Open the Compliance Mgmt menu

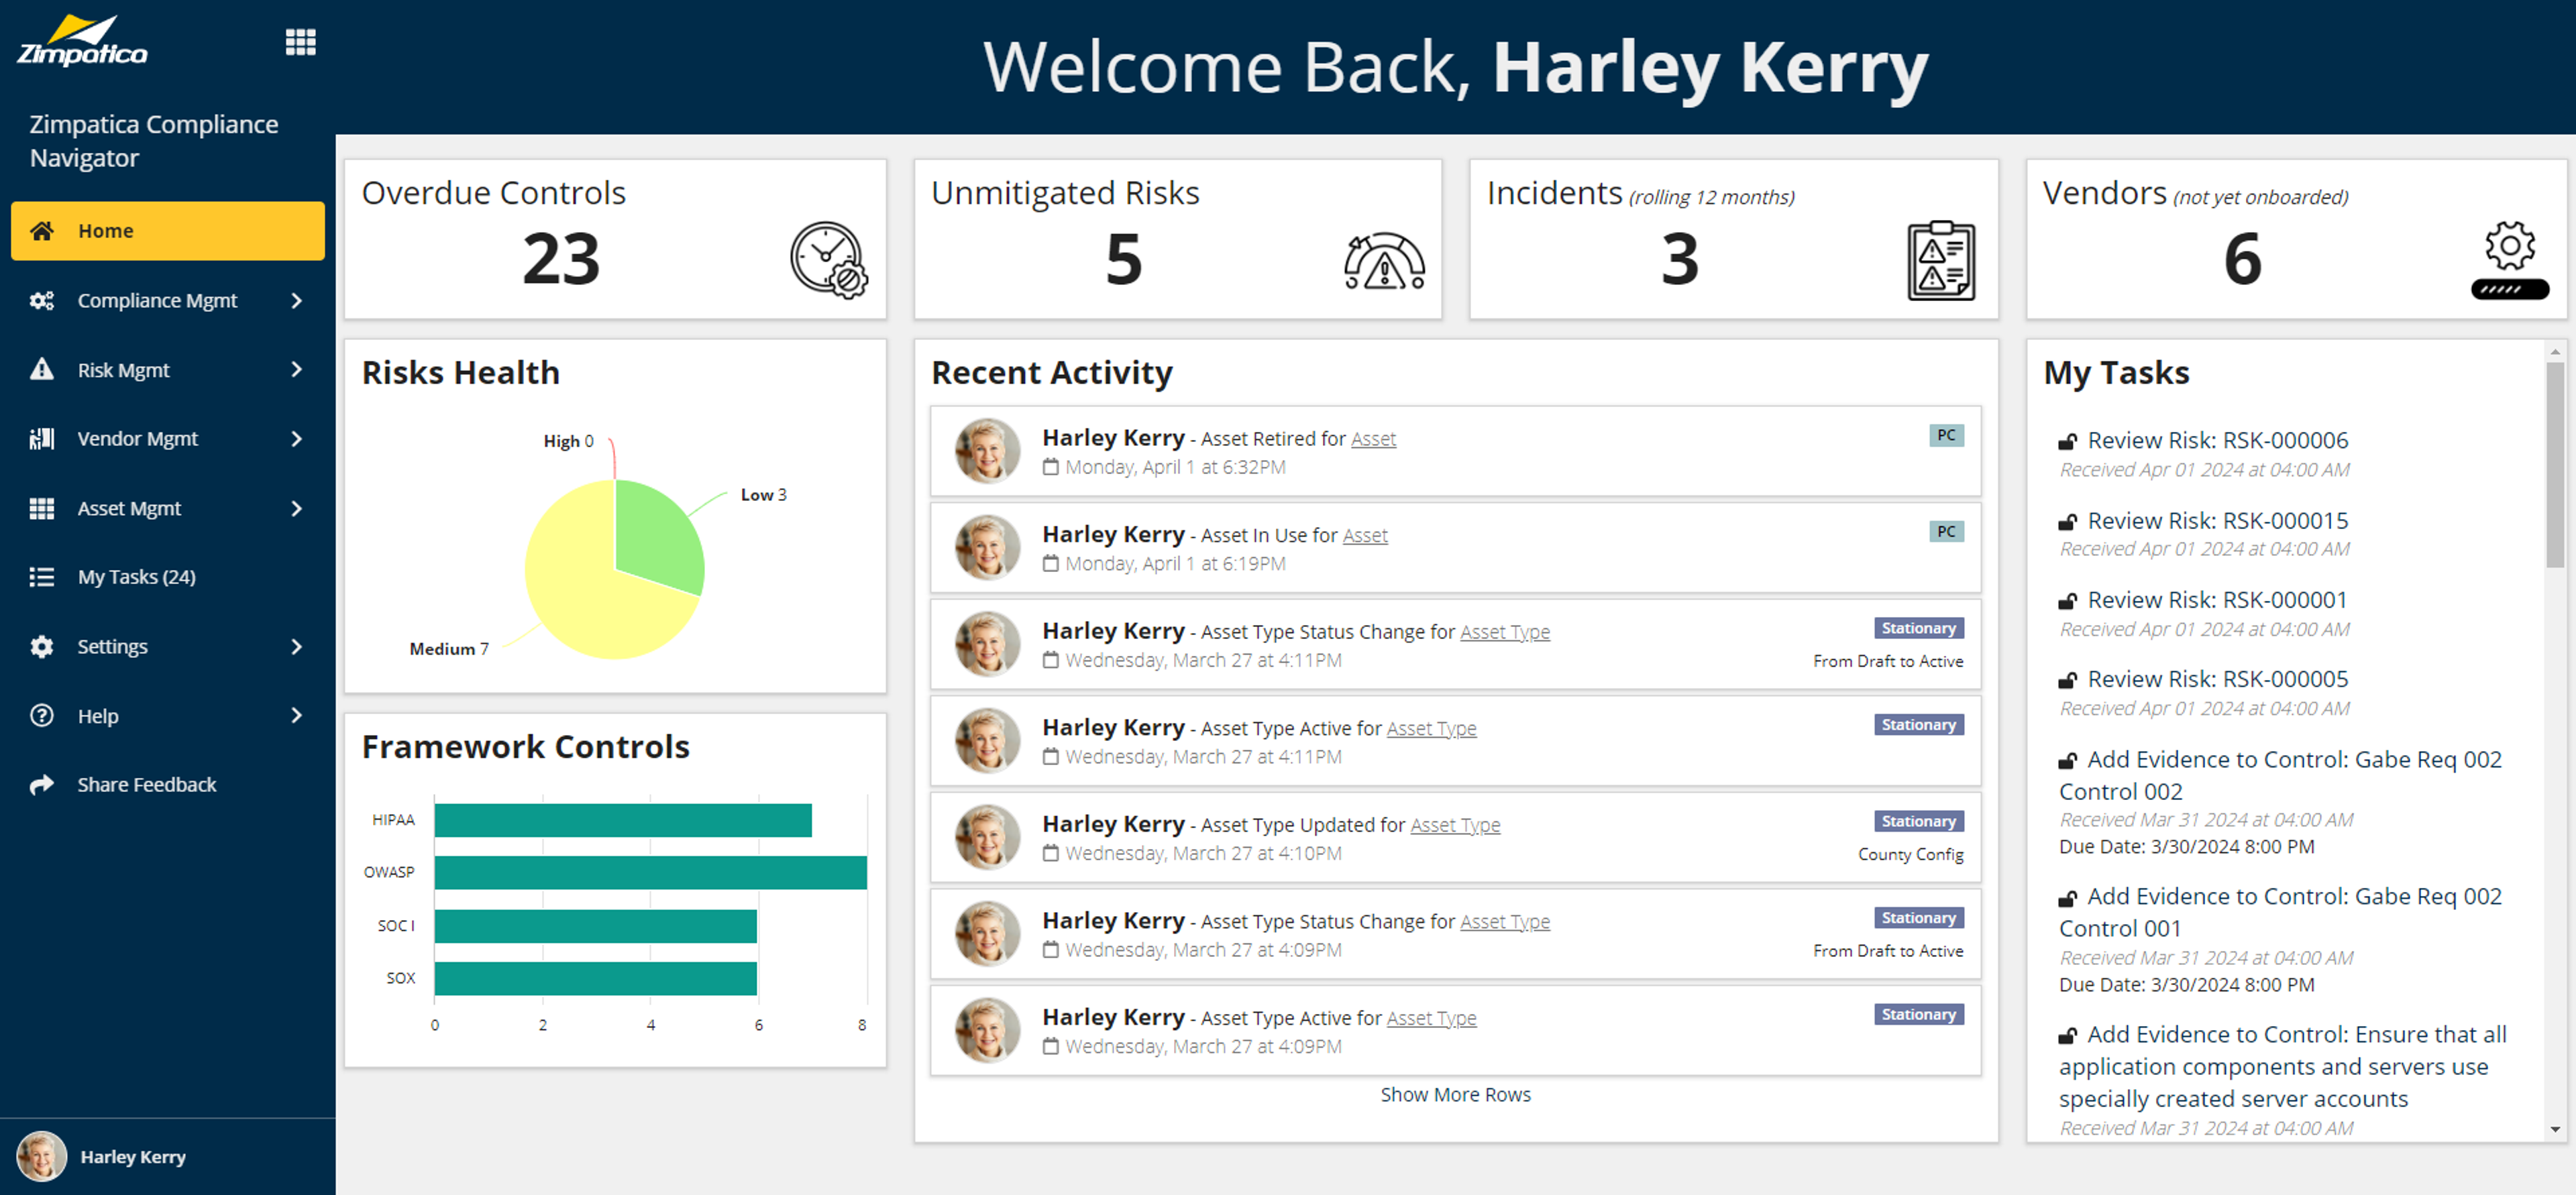[x=168, y=301]
